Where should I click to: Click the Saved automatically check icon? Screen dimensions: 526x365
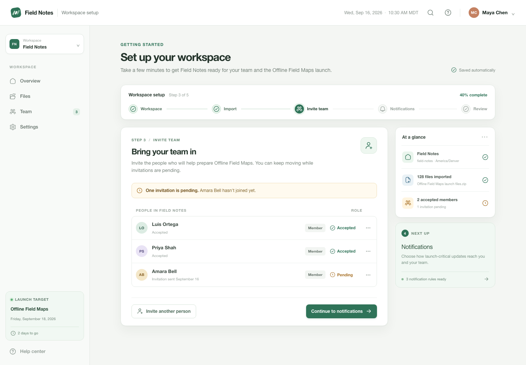click(x=454, y=70)
